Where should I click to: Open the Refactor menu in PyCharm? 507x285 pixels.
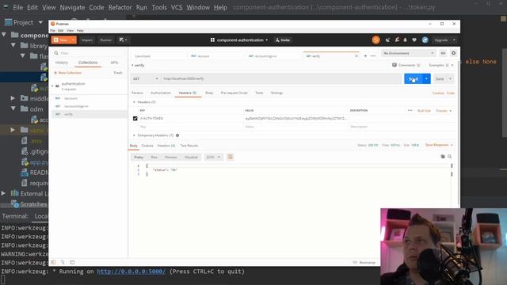click(120, 7)
